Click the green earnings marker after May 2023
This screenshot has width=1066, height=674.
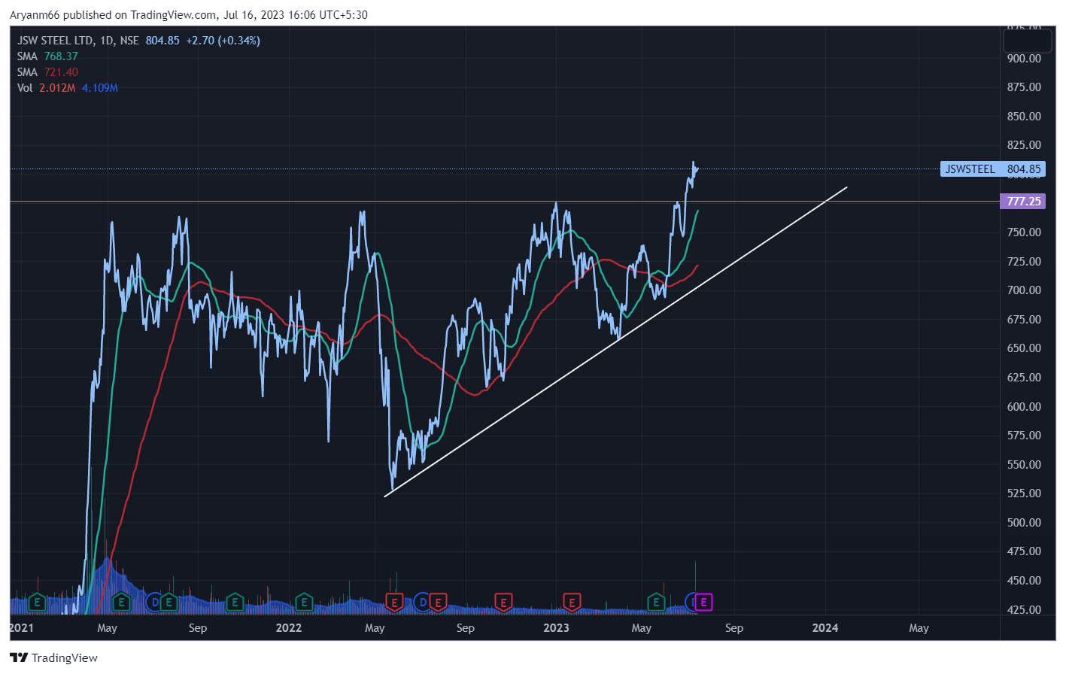point(656,603)
